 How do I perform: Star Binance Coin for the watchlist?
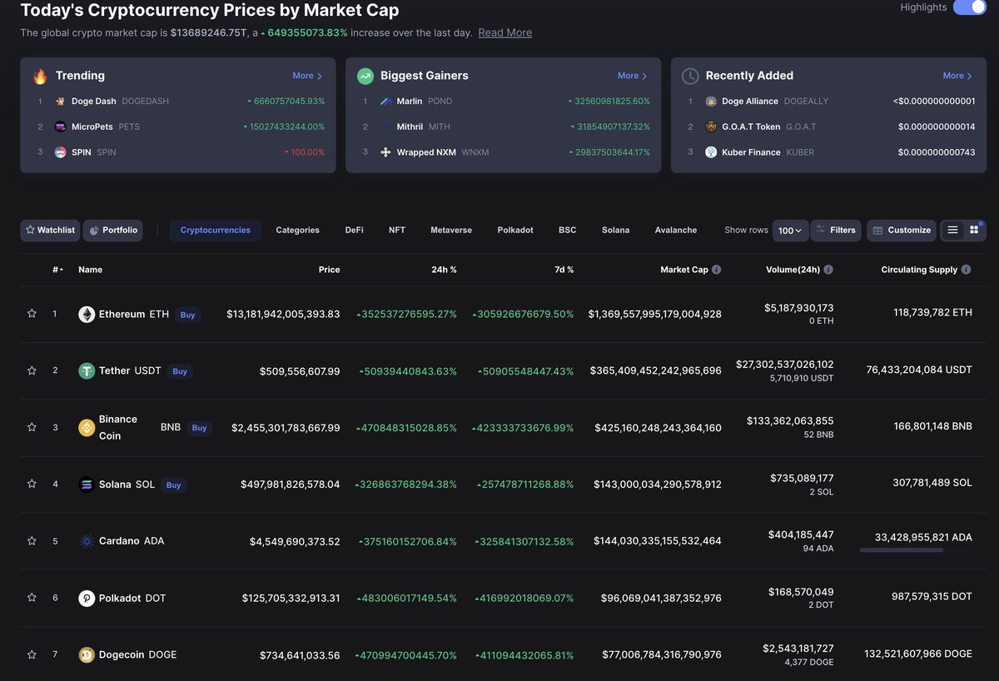point(32,427)
